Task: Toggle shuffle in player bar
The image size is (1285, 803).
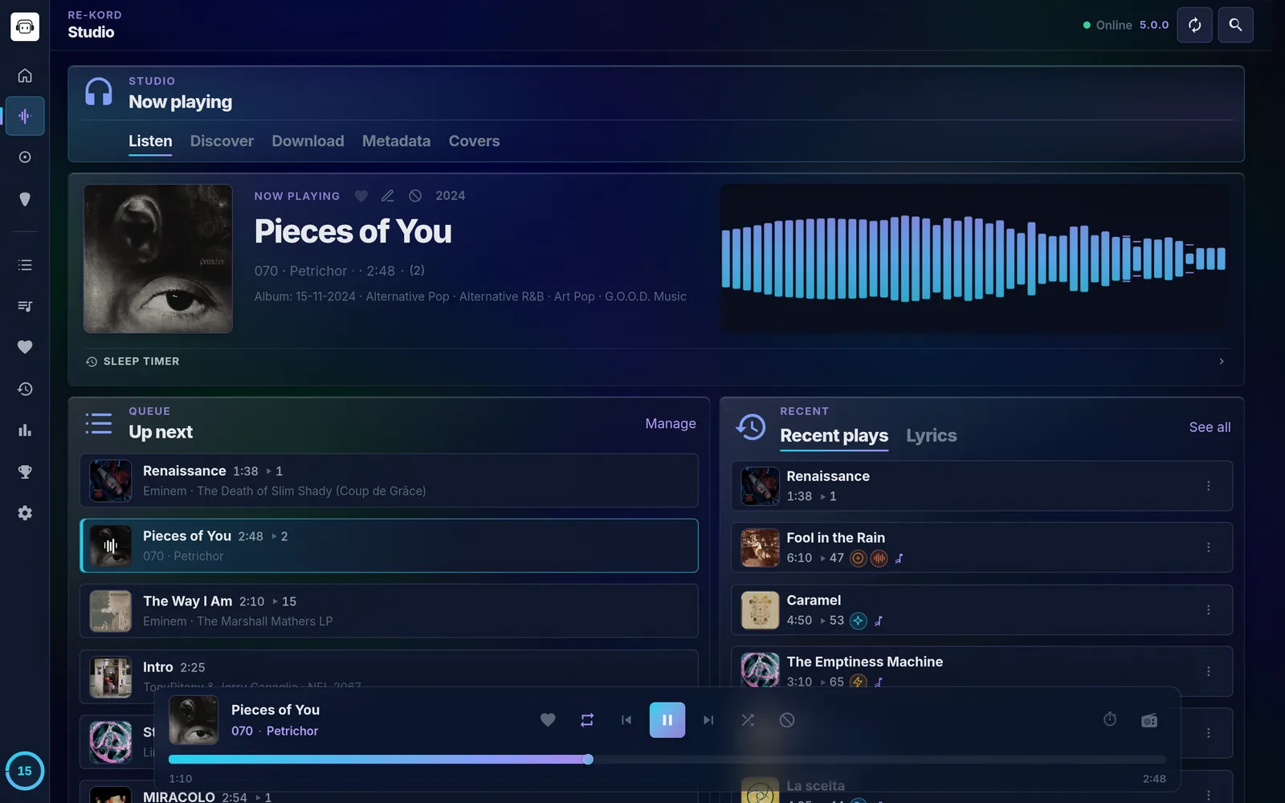Action: [x=748, y=720]
